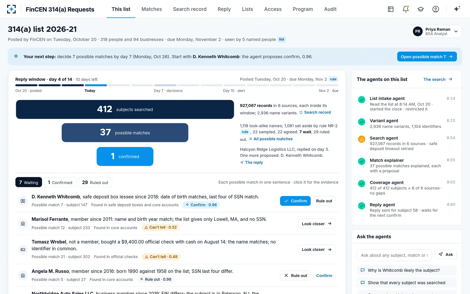Expand the Priya Raman role dropdown
This screenshot has height=294, width=470.
[436, 31]
